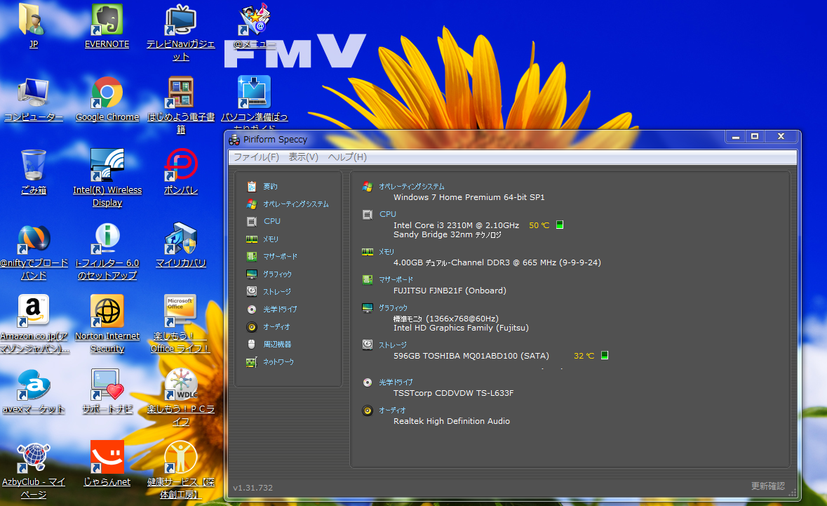Select the i-フィルター 6.0 setup icon
The image size is (827, 506).
pyautogui.click(x=107, y=251)
